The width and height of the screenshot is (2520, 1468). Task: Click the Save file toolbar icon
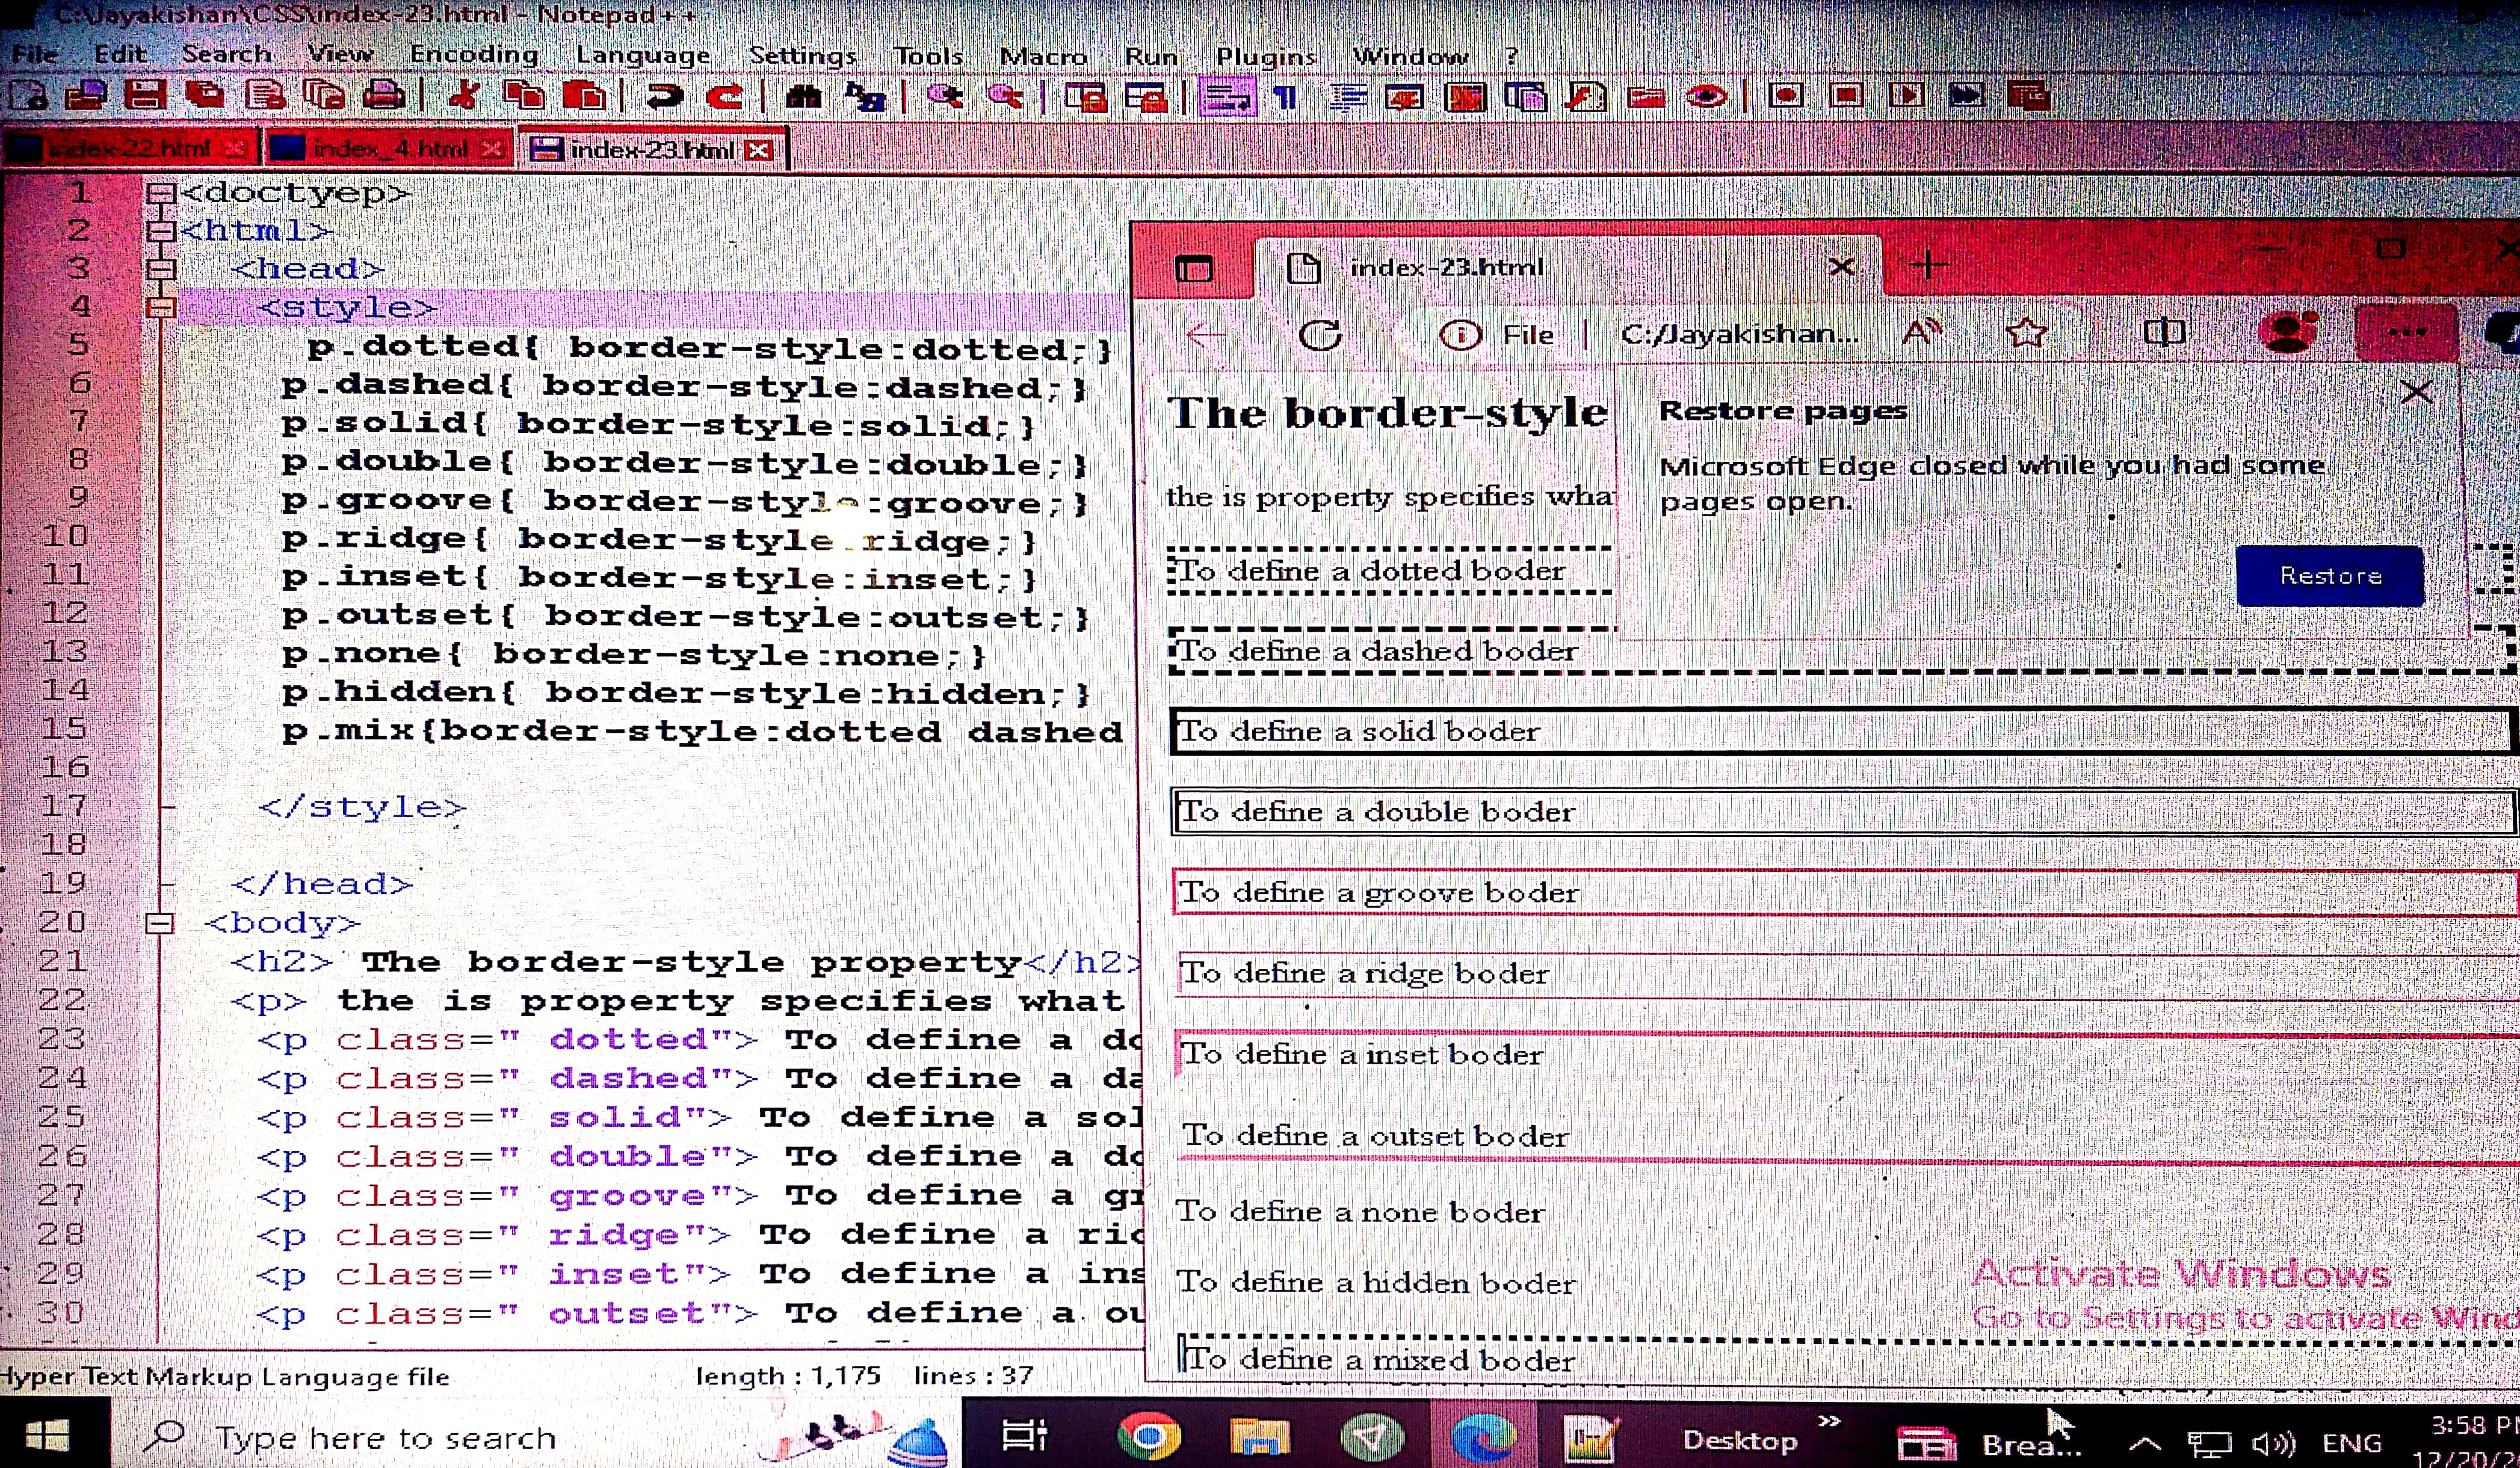coord(145,96)
